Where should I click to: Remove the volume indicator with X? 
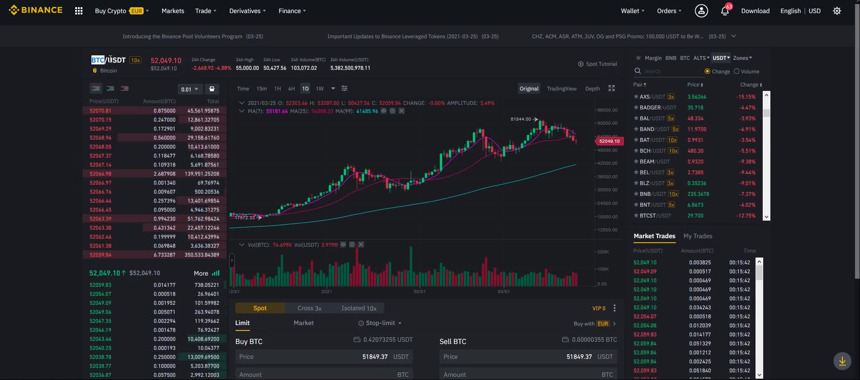(x=361, y=244)
